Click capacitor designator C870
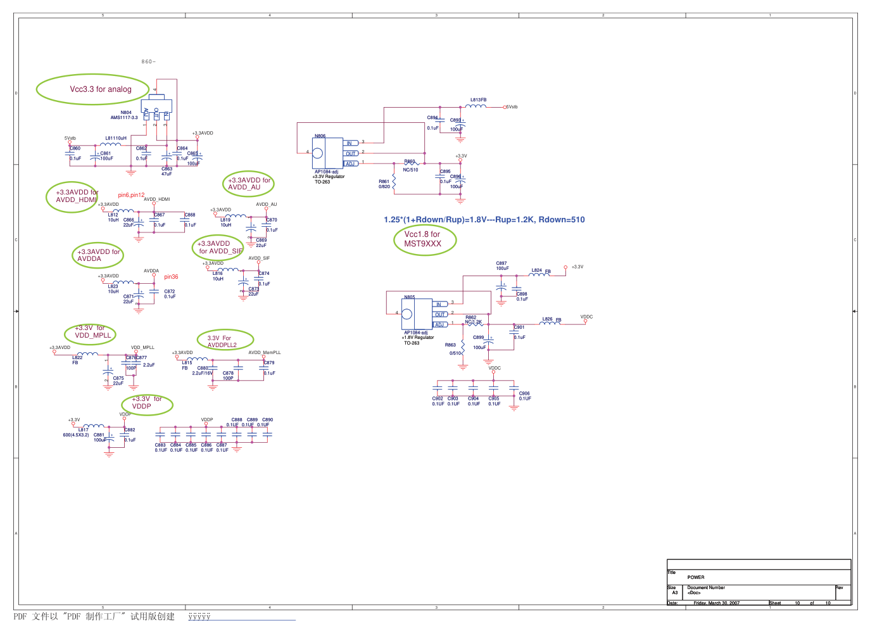This screenshot has height=629, width=889. [x=272, y=220]
